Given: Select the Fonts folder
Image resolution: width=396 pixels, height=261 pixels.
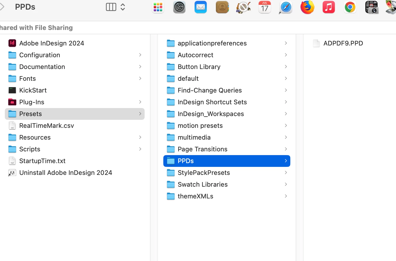Looking at the screenshot, I should pos(75,79).
